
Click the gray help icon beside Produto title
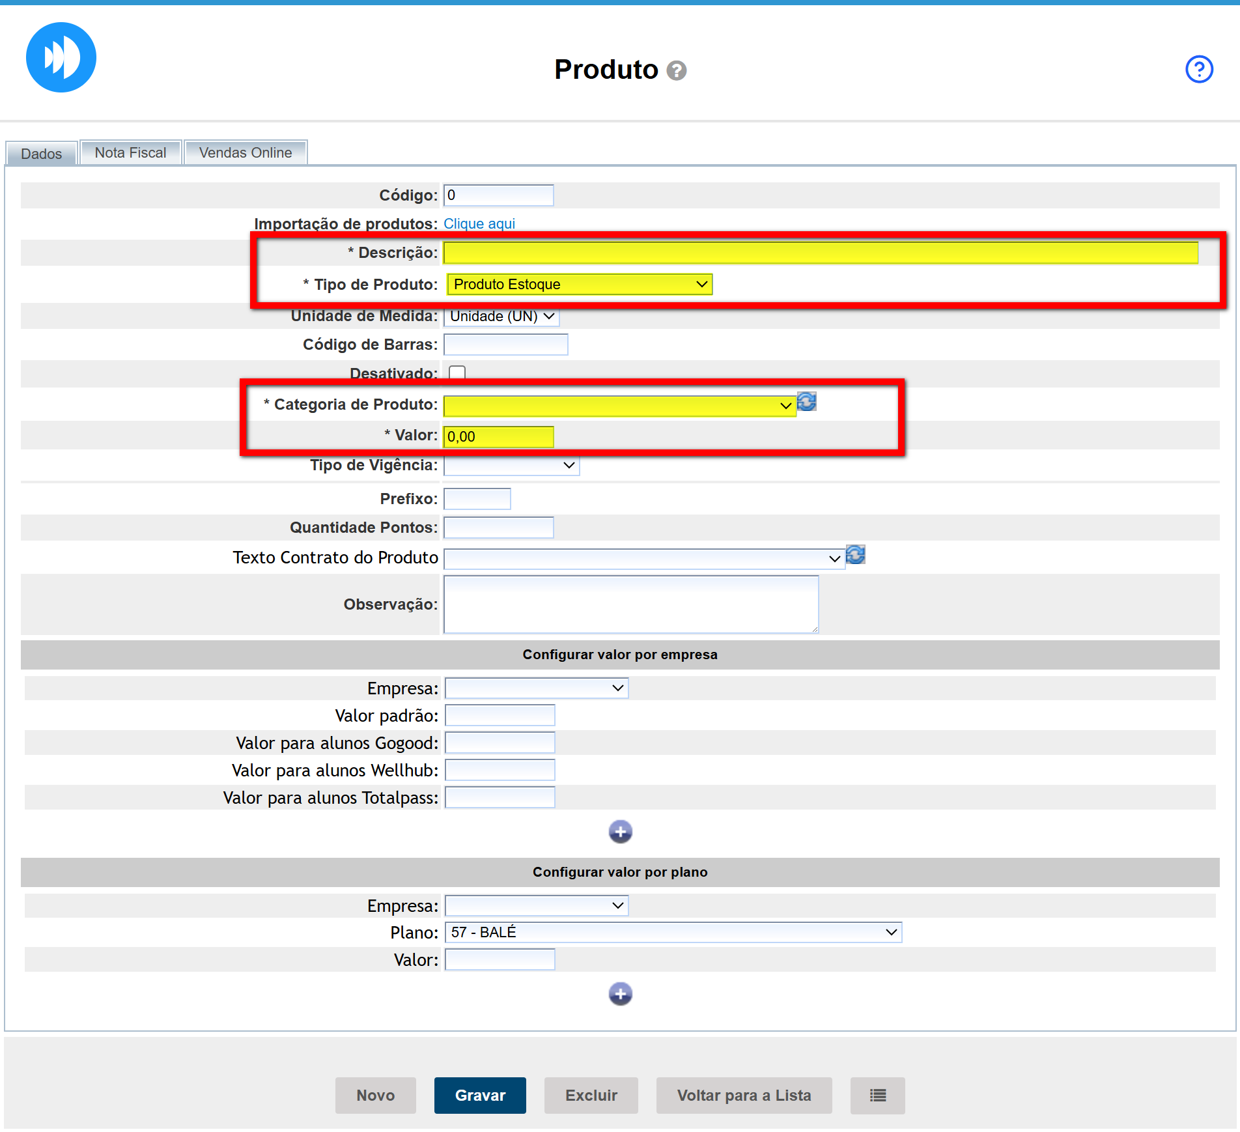pos(677,70)
